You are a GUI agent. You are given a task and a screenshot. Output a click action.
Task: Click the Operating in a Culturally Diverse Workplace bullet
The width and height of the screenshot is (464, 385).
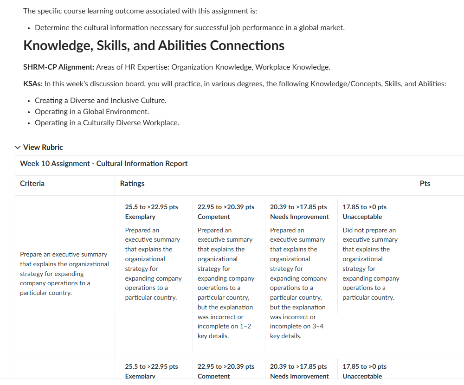[x=107, y=123]
